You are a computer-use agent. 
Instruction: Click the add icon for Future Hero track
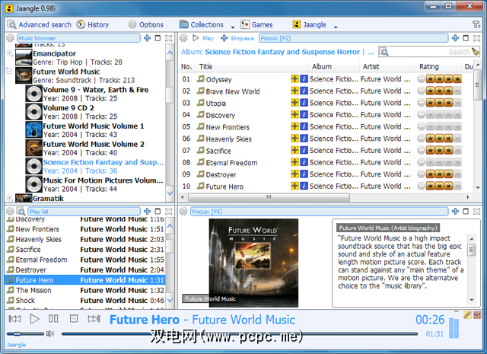tap(294, 186)
